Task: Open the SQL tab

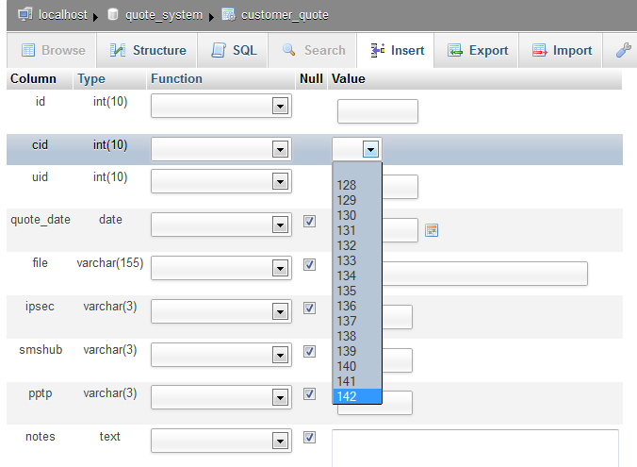Action: (234, 51)
